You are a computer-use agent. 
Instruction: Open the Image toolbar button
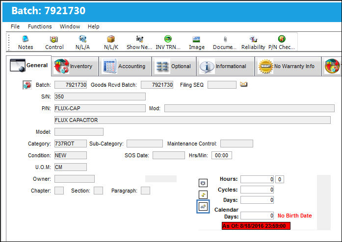pyautogui.click(x=197, y=43)
